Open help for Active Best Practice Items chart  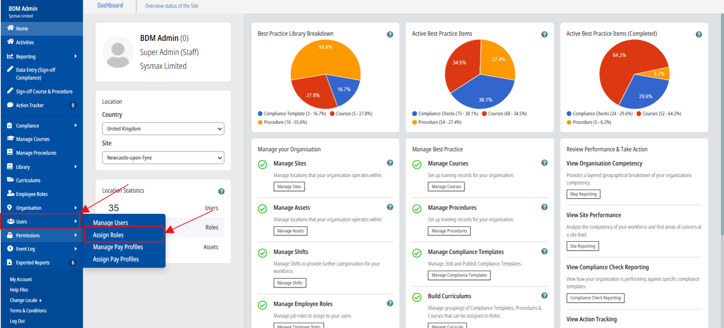coord(545,34)
